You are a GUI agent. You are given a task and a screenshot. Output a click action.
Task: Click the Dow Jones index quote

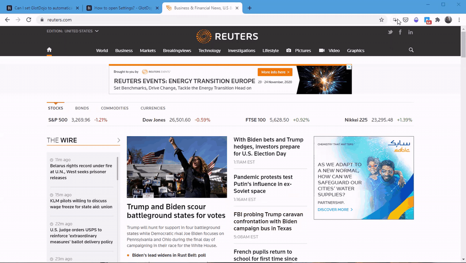(x=176, y=120)
